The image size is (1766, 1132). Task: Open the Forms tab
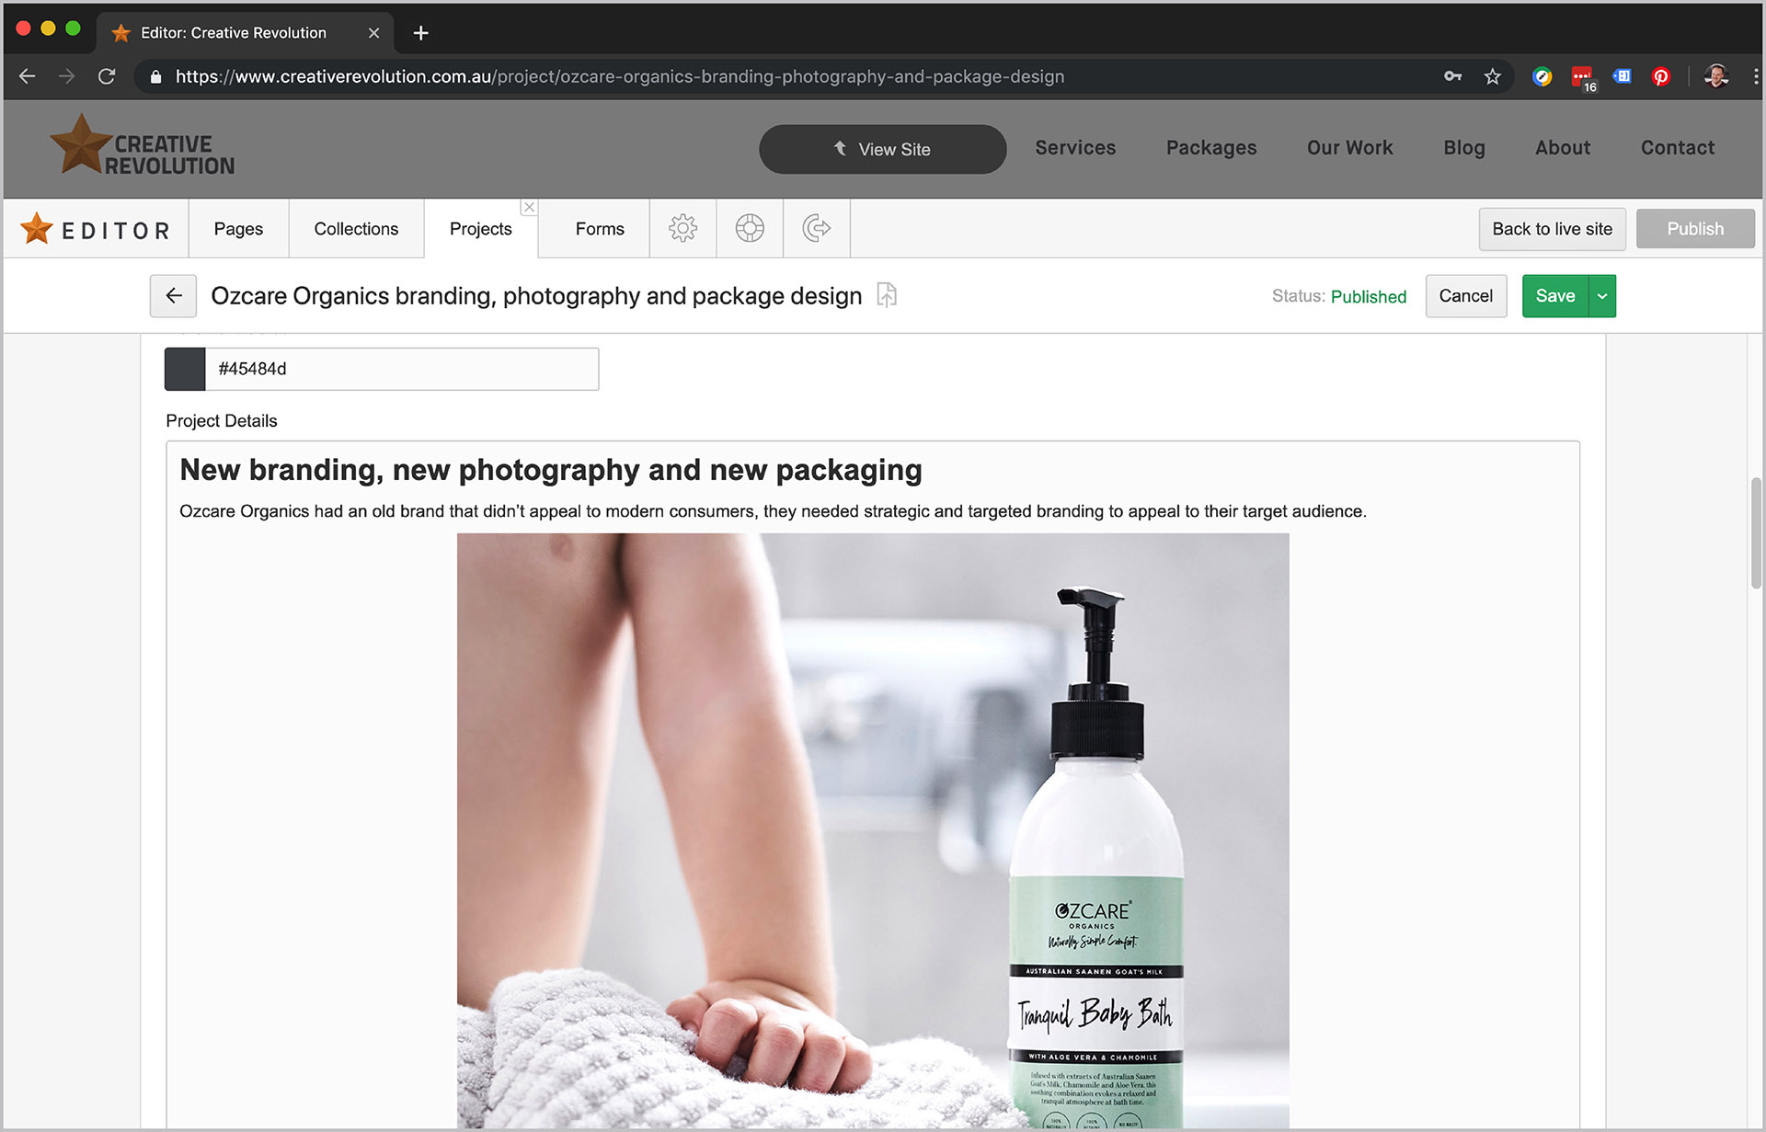[x=599, y=228]
